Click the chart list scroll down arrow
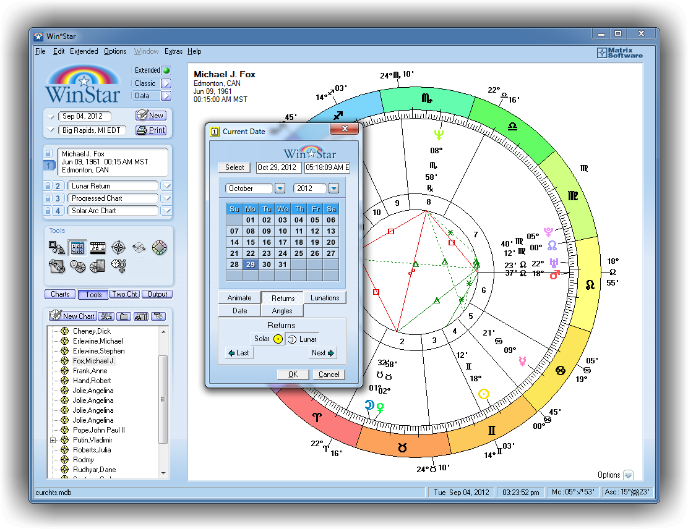This screenshot has width=688, height=529. click(163, 473)
